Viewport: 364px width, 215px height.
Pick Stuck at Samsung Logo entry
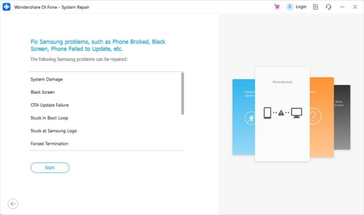[54, 131]
